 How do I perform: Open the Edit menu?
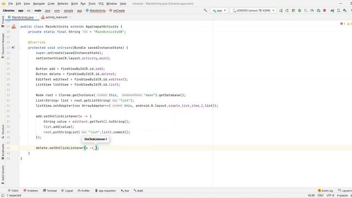coord(18,4)
